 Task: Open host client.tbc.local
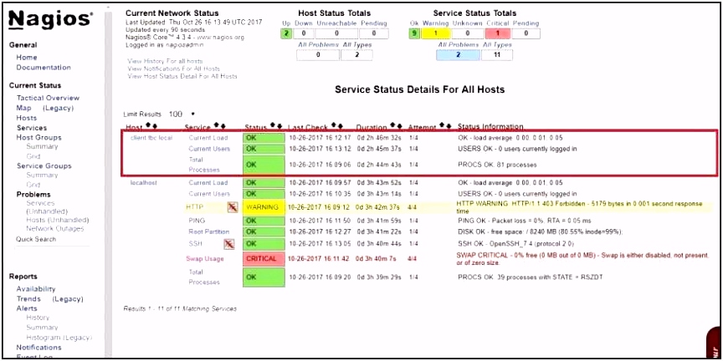point(151,138)
